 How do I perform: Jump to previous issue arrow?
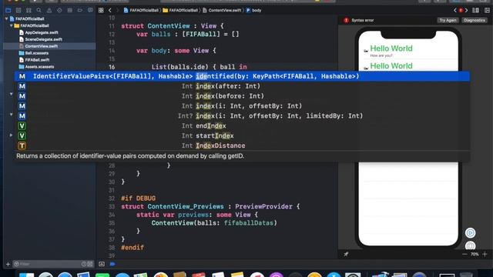[x=455, y=10]
